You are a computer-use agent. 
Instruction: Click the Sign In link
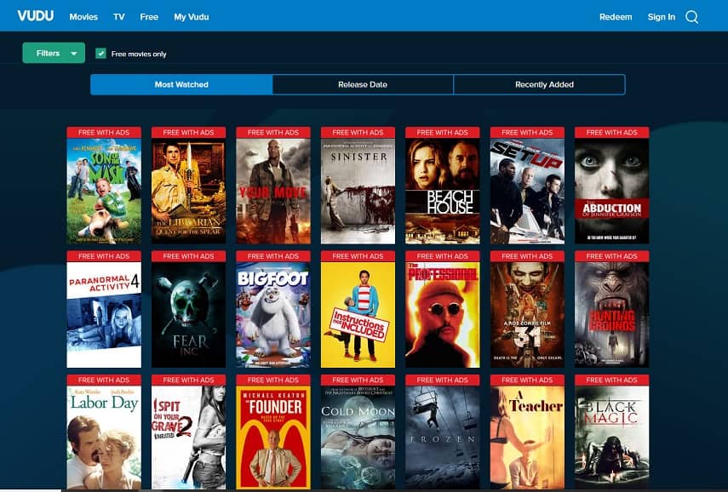pos(661,17)
